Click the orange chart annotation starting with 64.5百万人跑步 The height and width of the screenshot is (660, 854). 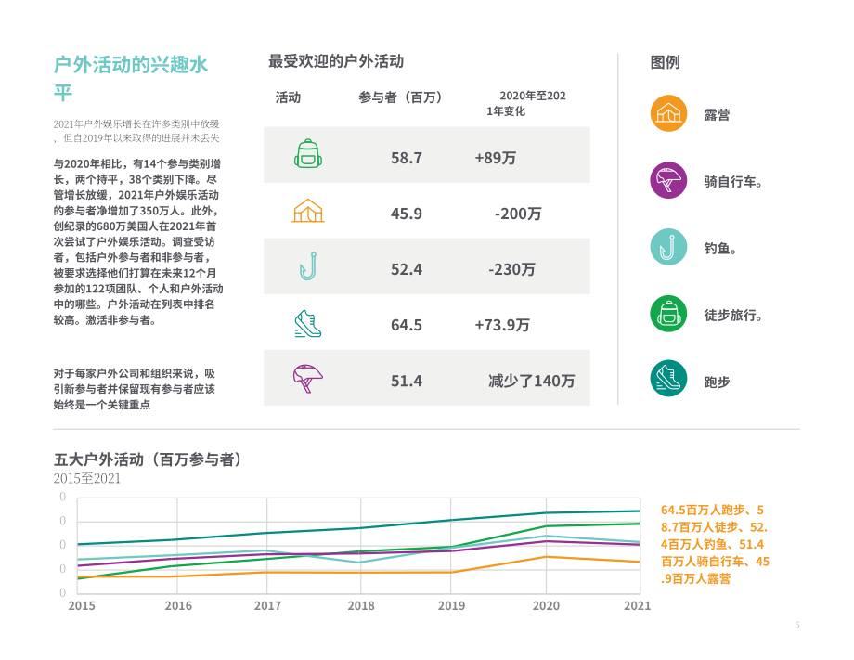tap(715, 544)
